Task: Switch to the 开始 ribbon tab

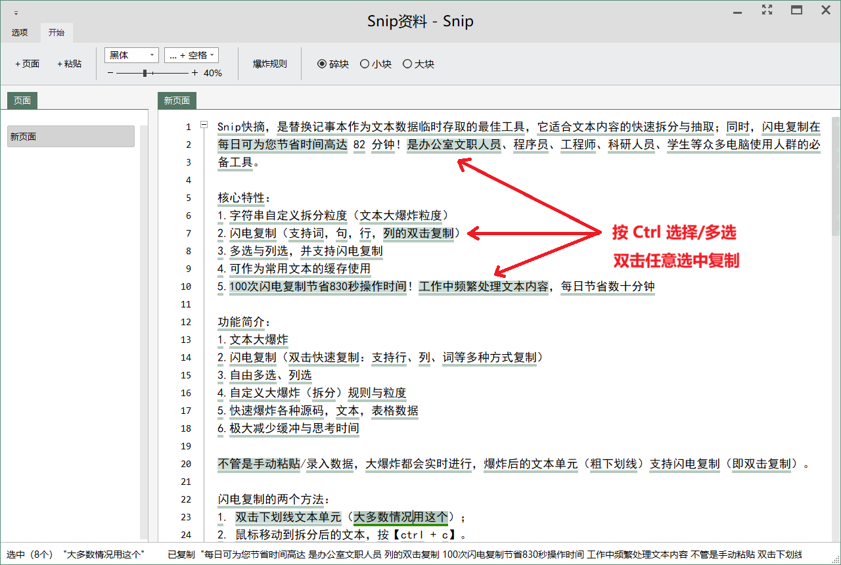Action: pyautogui.click(x=57, y=32)
